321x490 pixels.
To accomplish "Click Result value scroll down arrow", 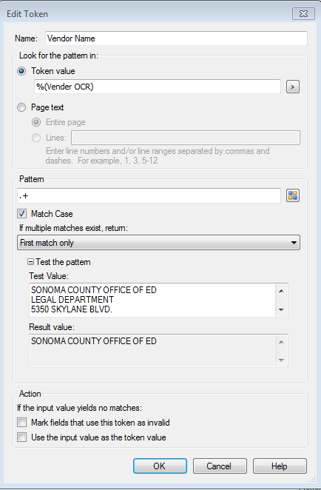I will click(x=281, y=360).
